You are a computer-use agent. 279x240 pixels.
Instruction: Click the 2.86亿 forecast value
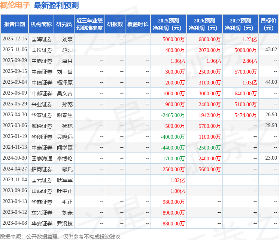coord(250,61)
